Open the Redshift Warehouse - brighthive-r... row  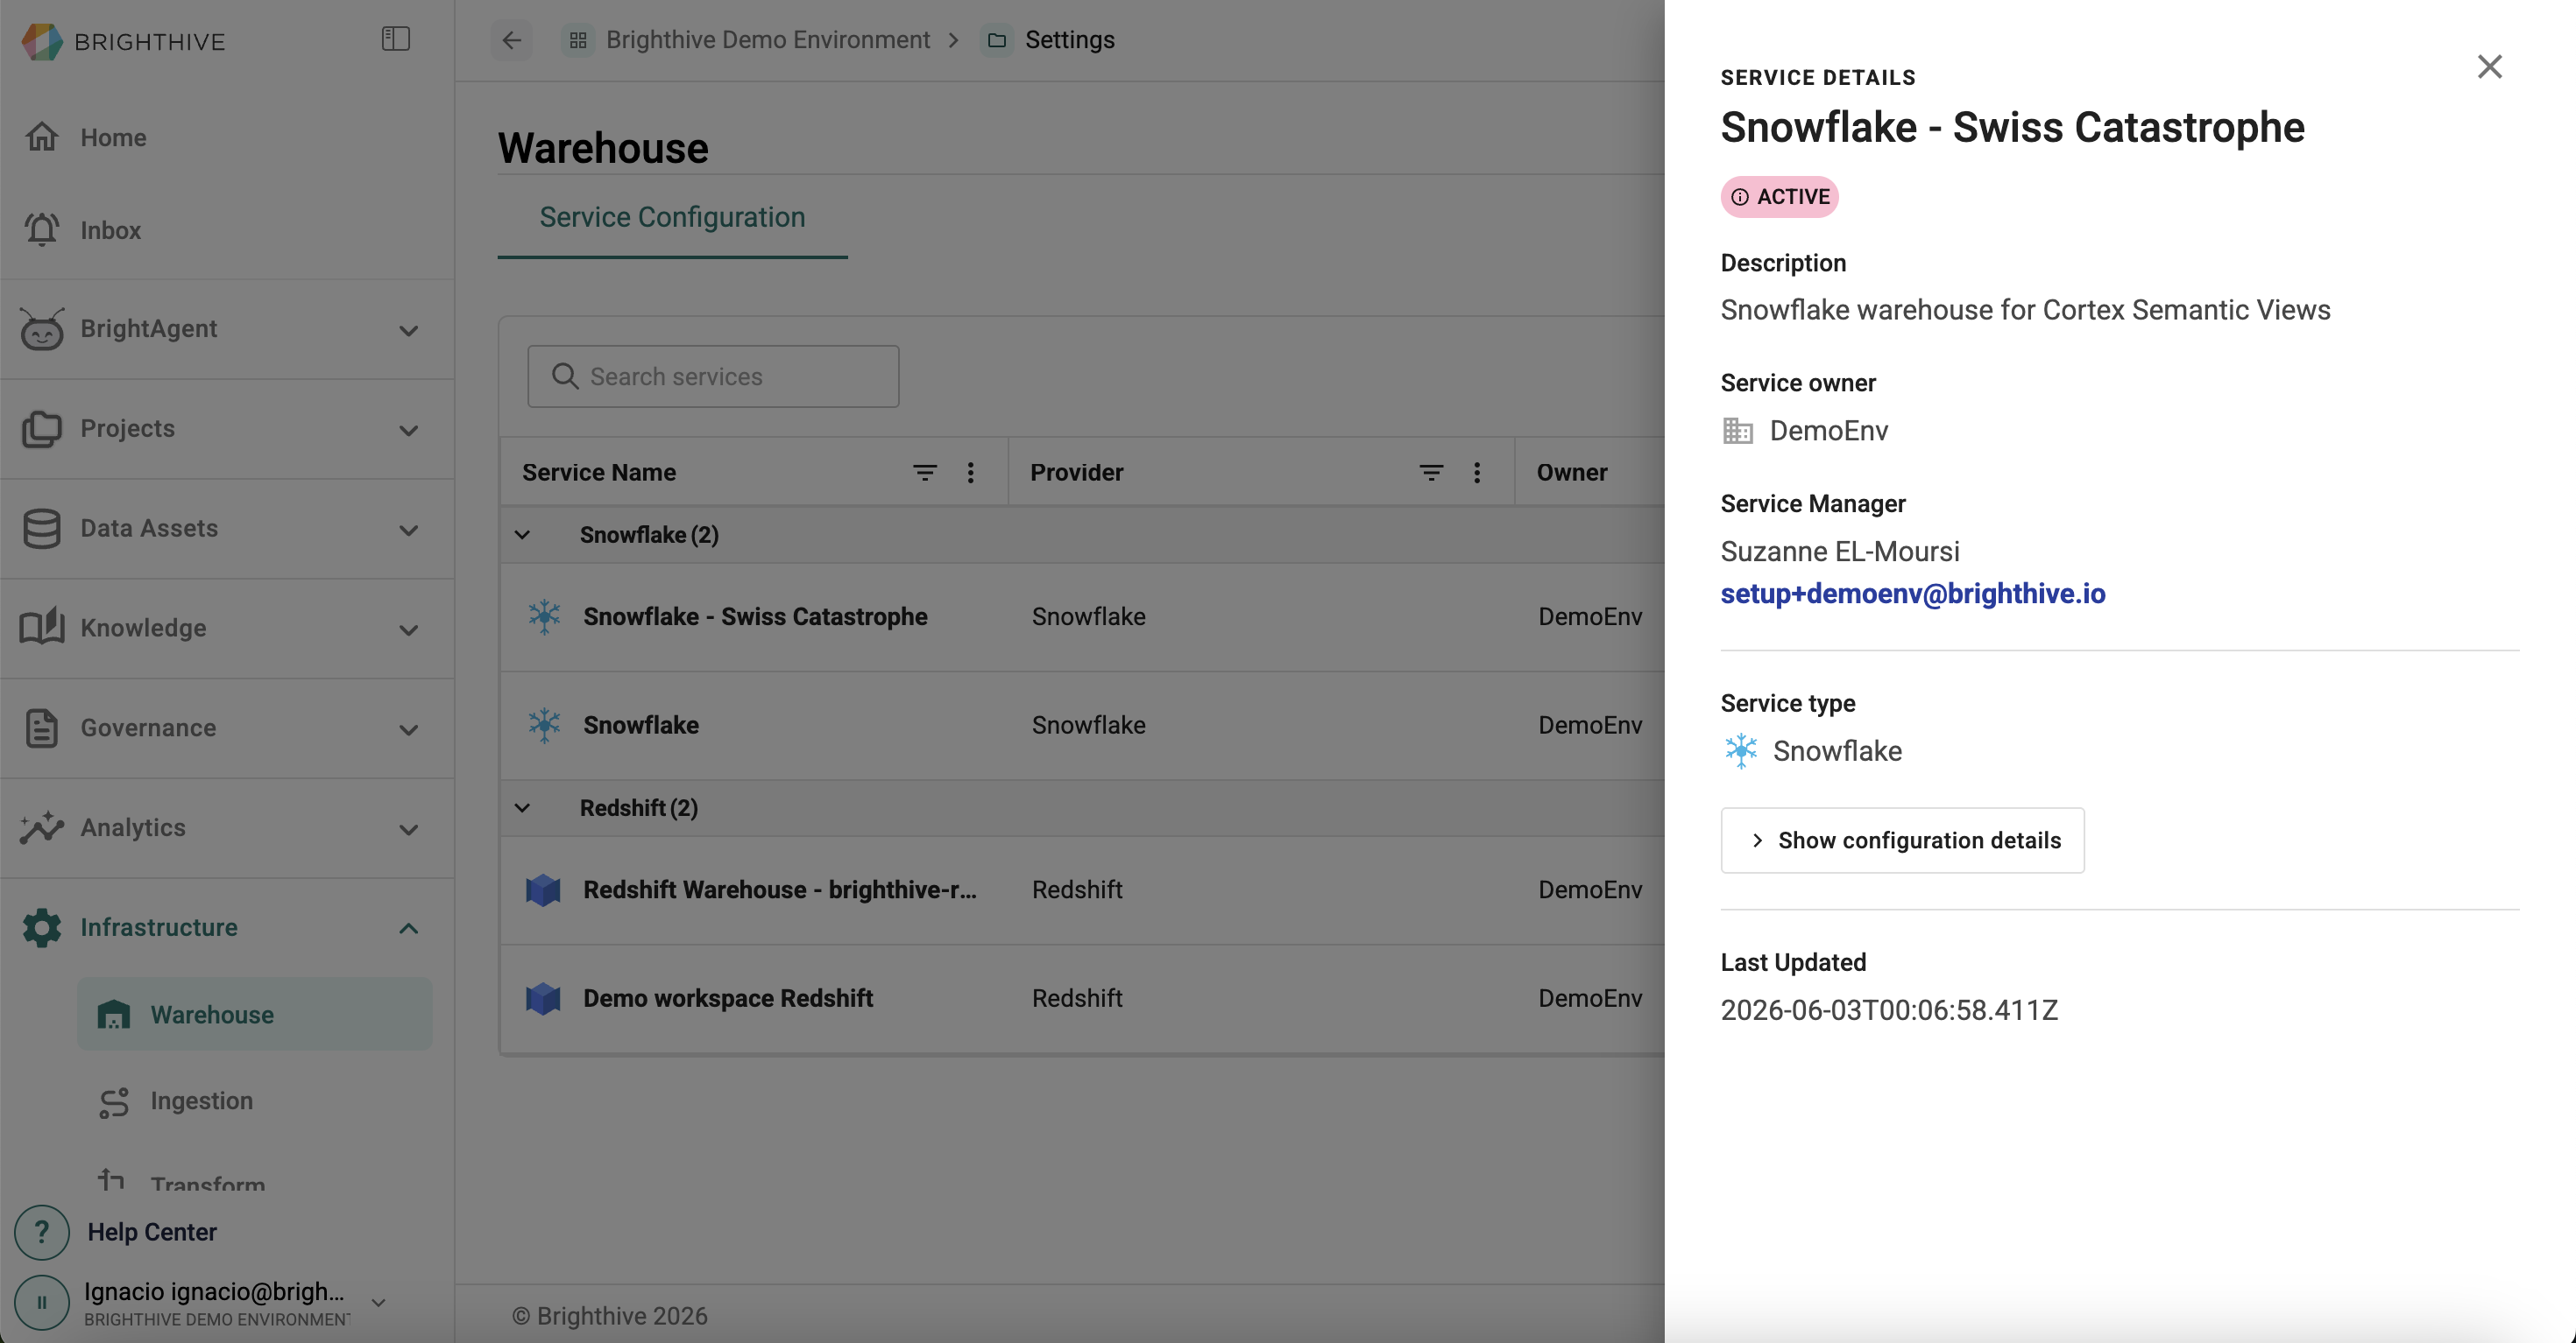point(1082,890)
